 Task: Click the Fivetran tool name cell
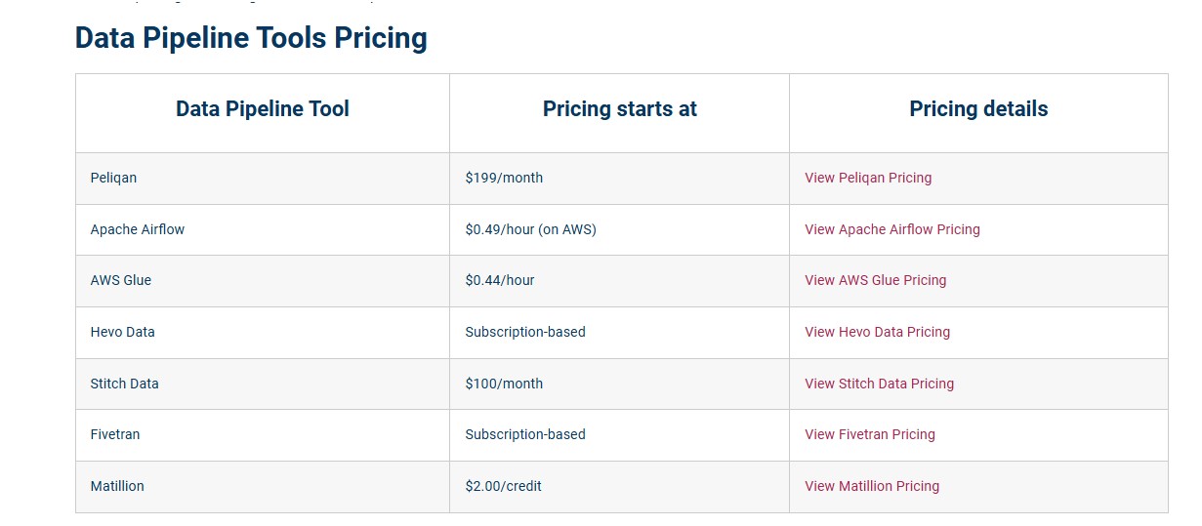click(263, 434)
